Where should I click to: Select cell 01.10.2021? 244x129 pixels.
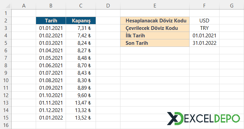[x=51, y=95]
